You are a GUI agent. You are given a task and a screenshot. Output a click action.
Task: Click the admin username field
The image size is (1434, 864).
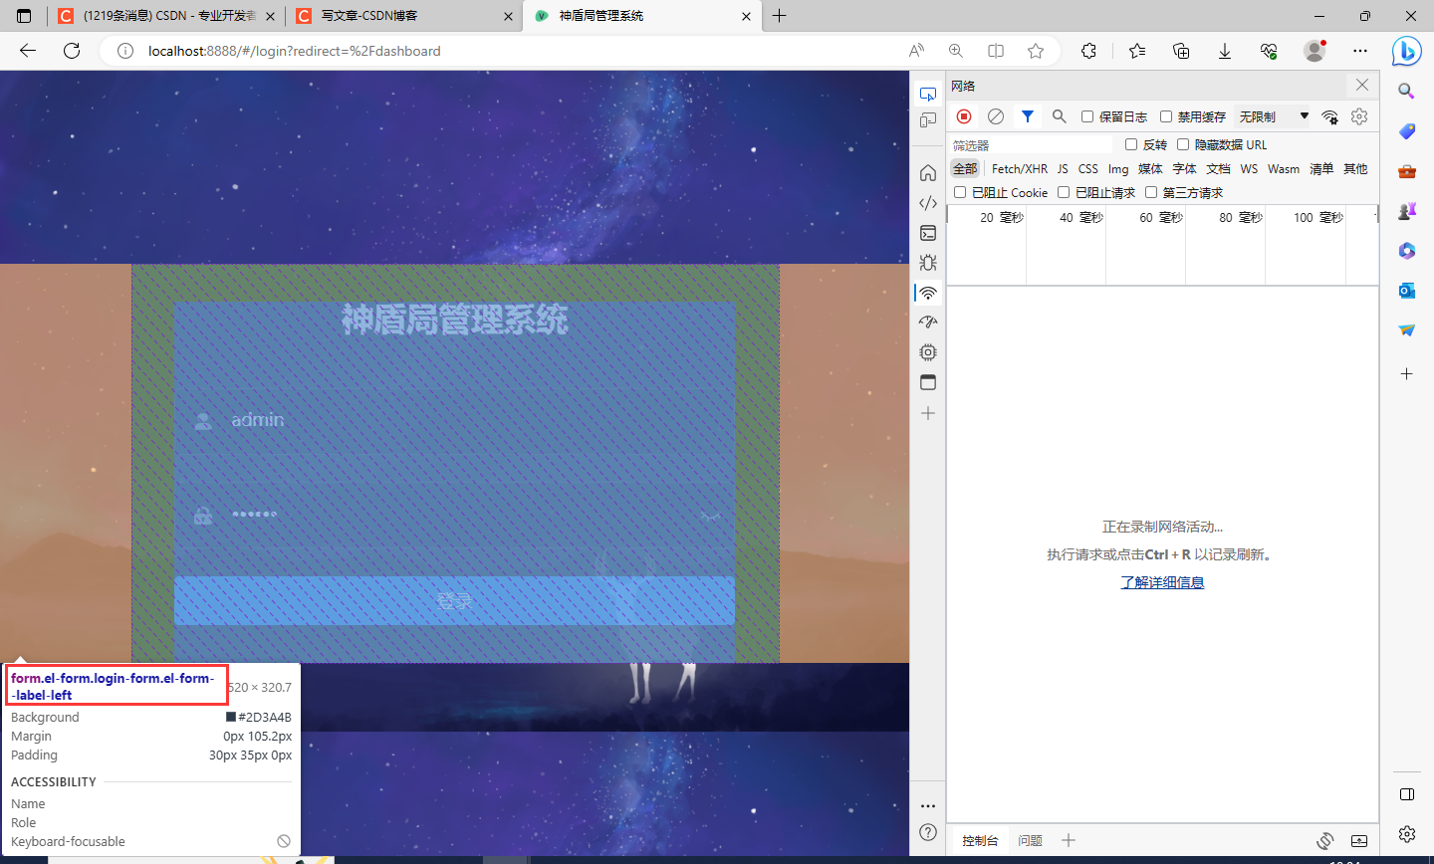tap(454, 420)
